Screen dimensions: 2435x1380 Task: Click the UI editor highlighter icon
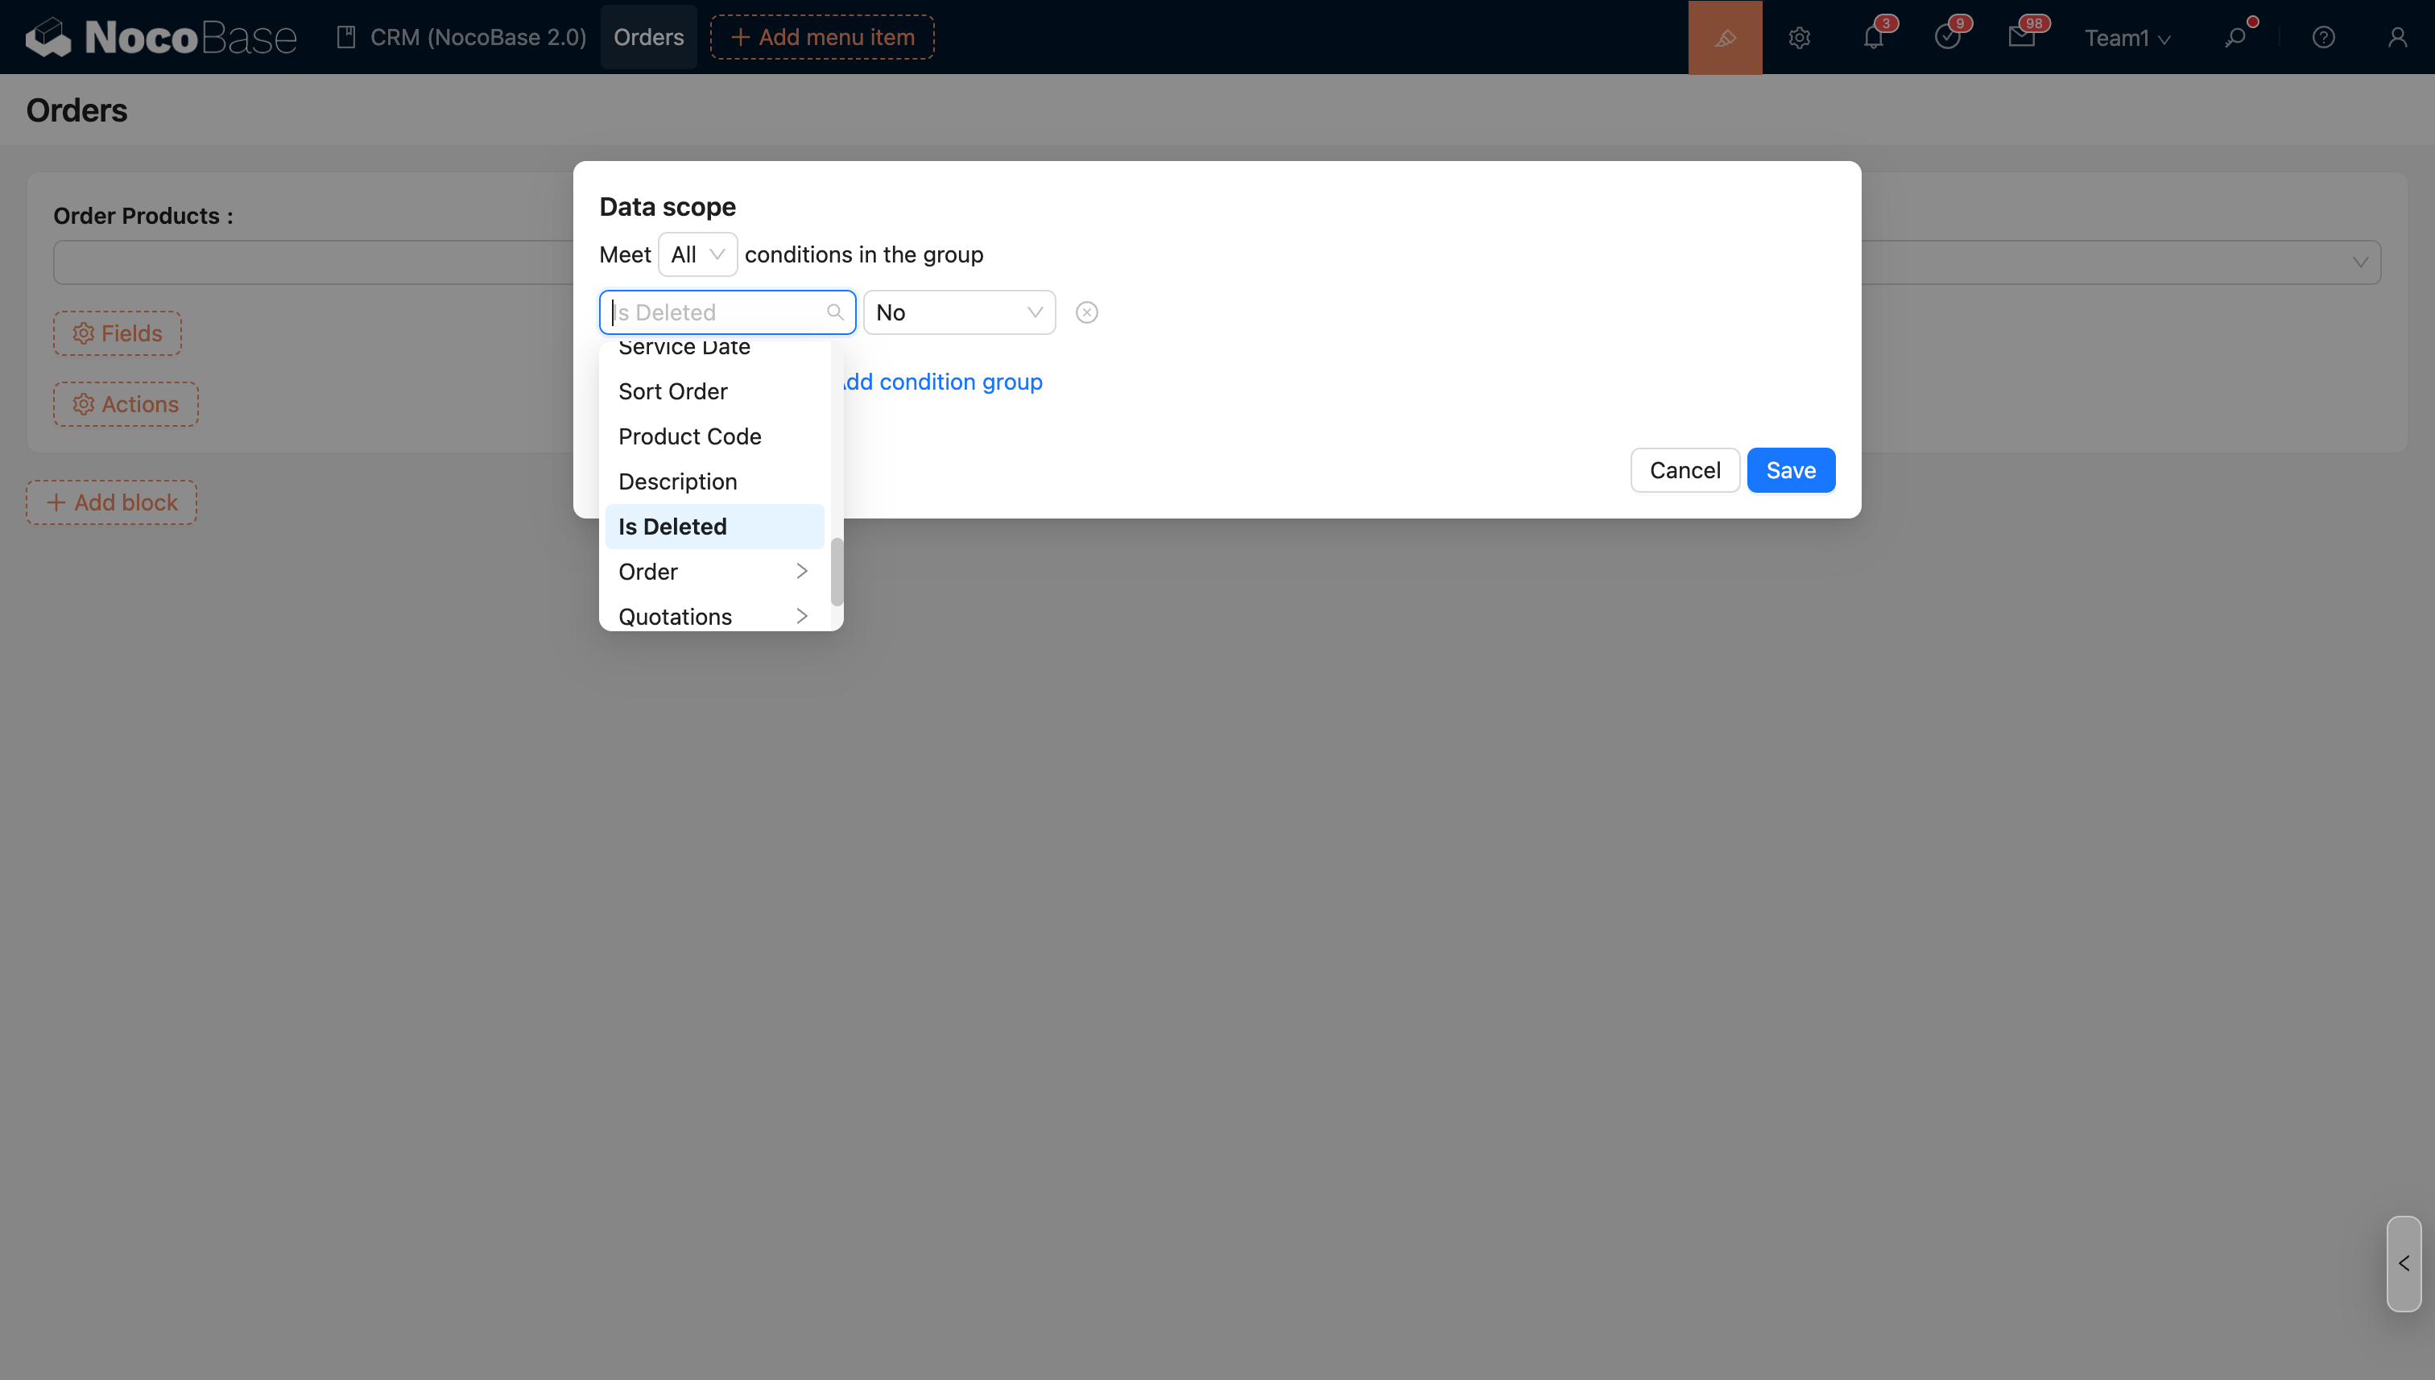click(x=1724, y=37)
